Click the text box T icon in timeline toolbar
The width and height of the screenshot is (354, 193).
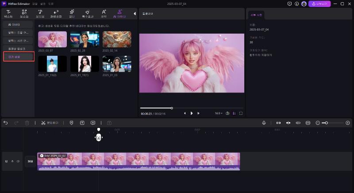82,123
